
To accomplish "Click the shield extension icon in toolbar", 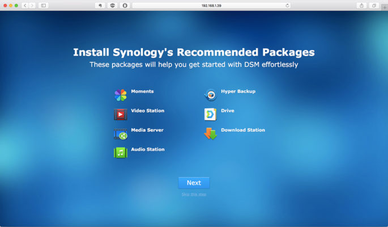I will click(113, 6).
